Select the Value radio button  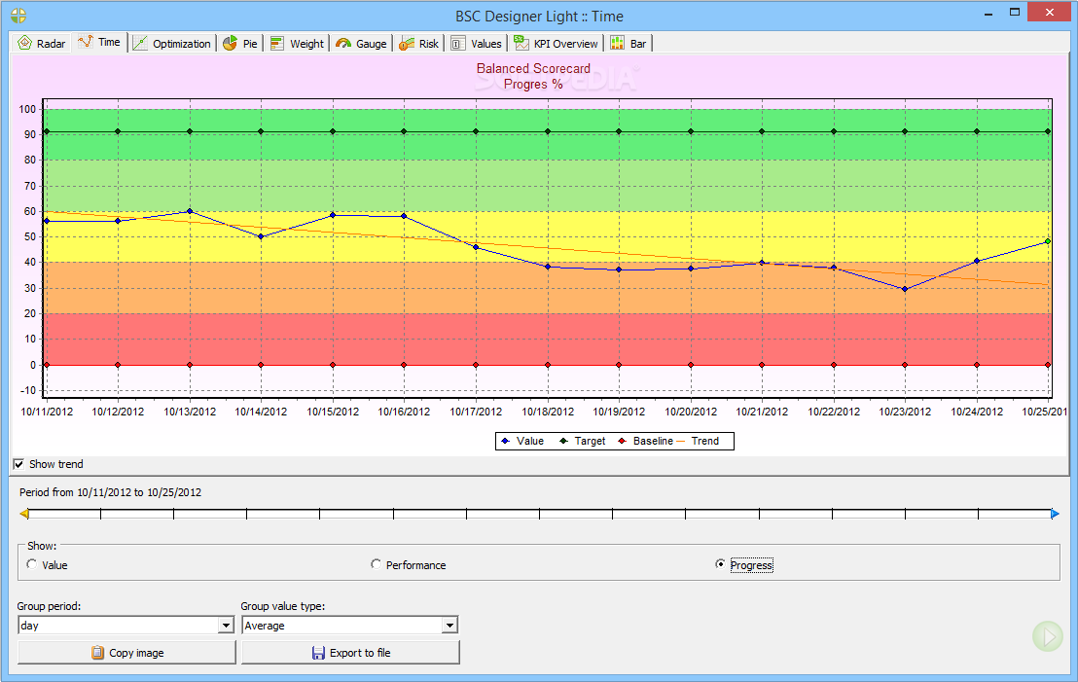(32, 564)
